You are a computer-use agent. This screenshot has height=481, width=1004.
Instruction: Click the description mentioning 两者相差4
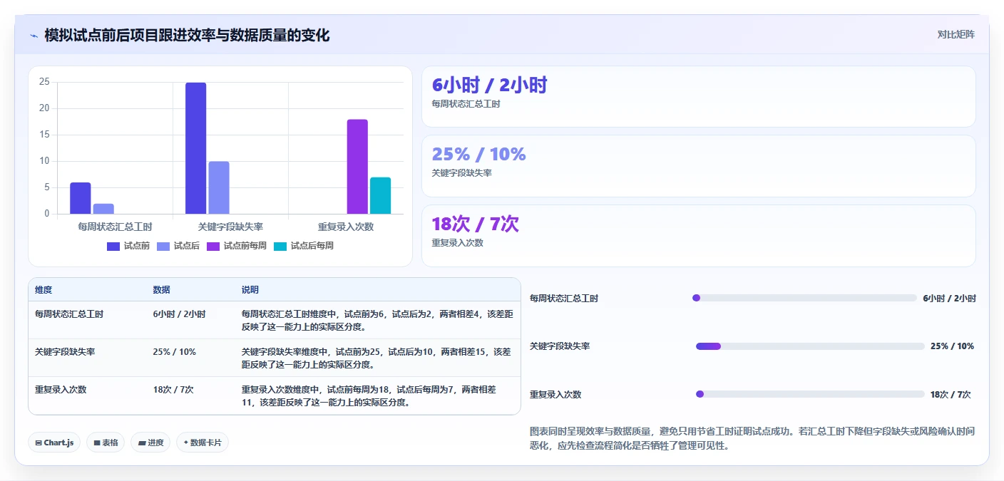[377, 320]
